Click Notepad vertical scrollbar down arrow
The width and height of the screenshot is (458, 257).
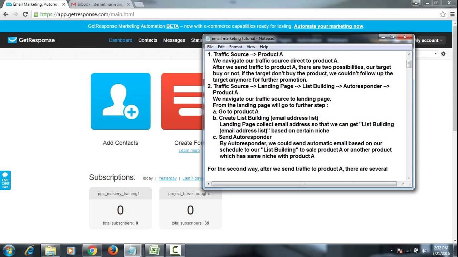point(409,178)
